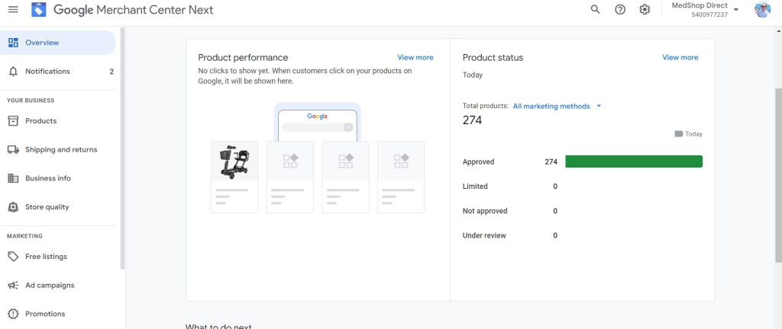Click the Ad campaigns megaphone icon
Image resolution: width=782 pixels, height=329 pixels.
14,286
